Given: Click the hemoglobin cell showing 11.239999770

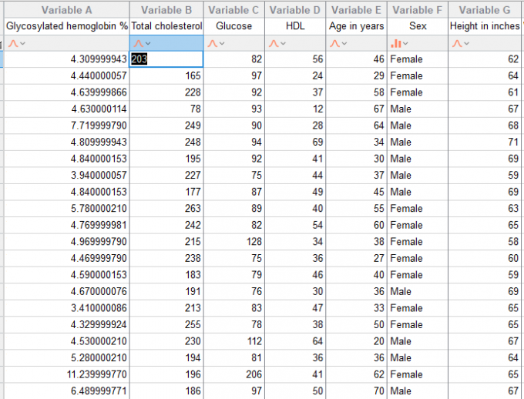Looking at the screenshot, I should click(x=66, y=374).
